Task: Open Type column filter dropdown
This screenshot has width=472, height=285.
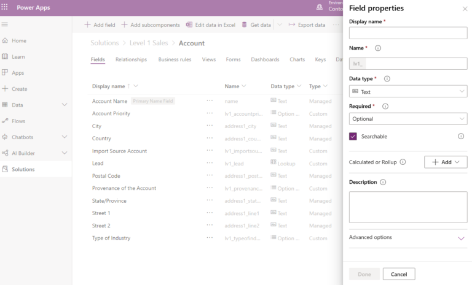Action: click(x=325, y=86)
